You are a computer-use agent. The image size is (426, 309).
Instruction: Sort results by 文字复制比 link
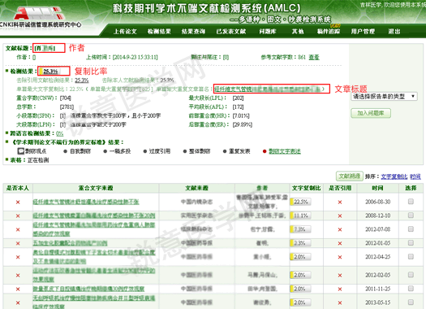(394, 176)
